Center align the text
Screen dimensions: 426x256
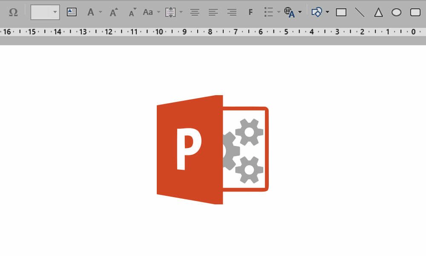195,12
